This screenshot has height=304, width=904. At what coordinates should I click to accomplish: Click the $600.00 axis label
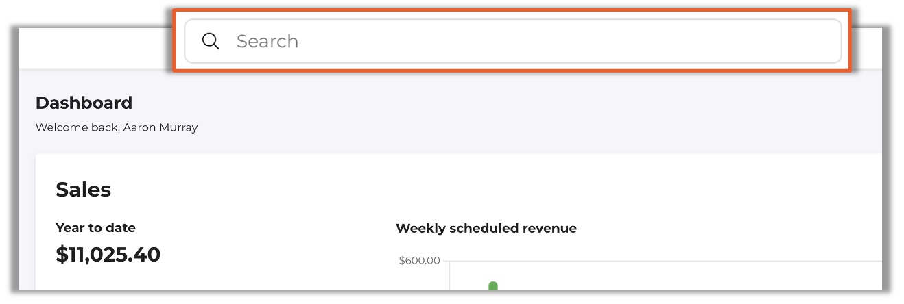(419, 261)
